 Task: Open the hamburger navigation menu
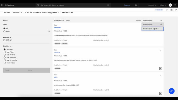pyautogui.click(x=2, y=5)
